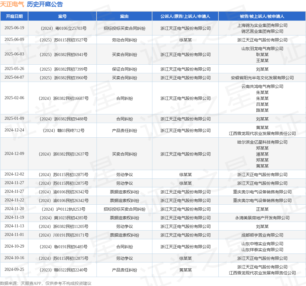This screenshot has width=306, height=286.
Task: Click defendant 正某某
Action: pos(262,209)
